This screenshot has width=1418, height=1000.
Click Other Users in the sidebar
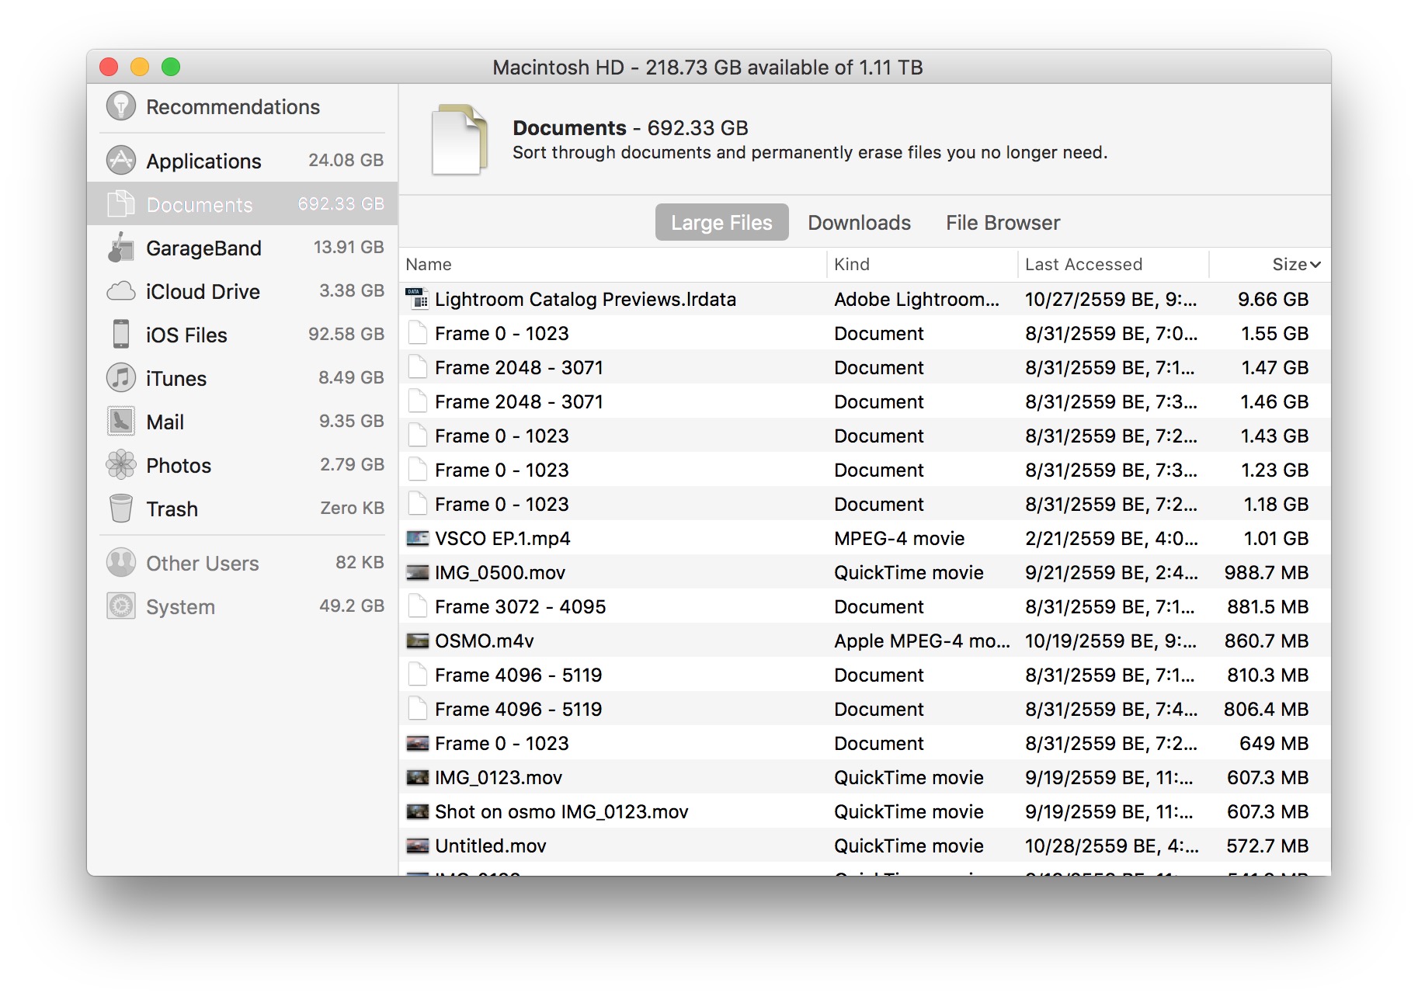point(201,563)
